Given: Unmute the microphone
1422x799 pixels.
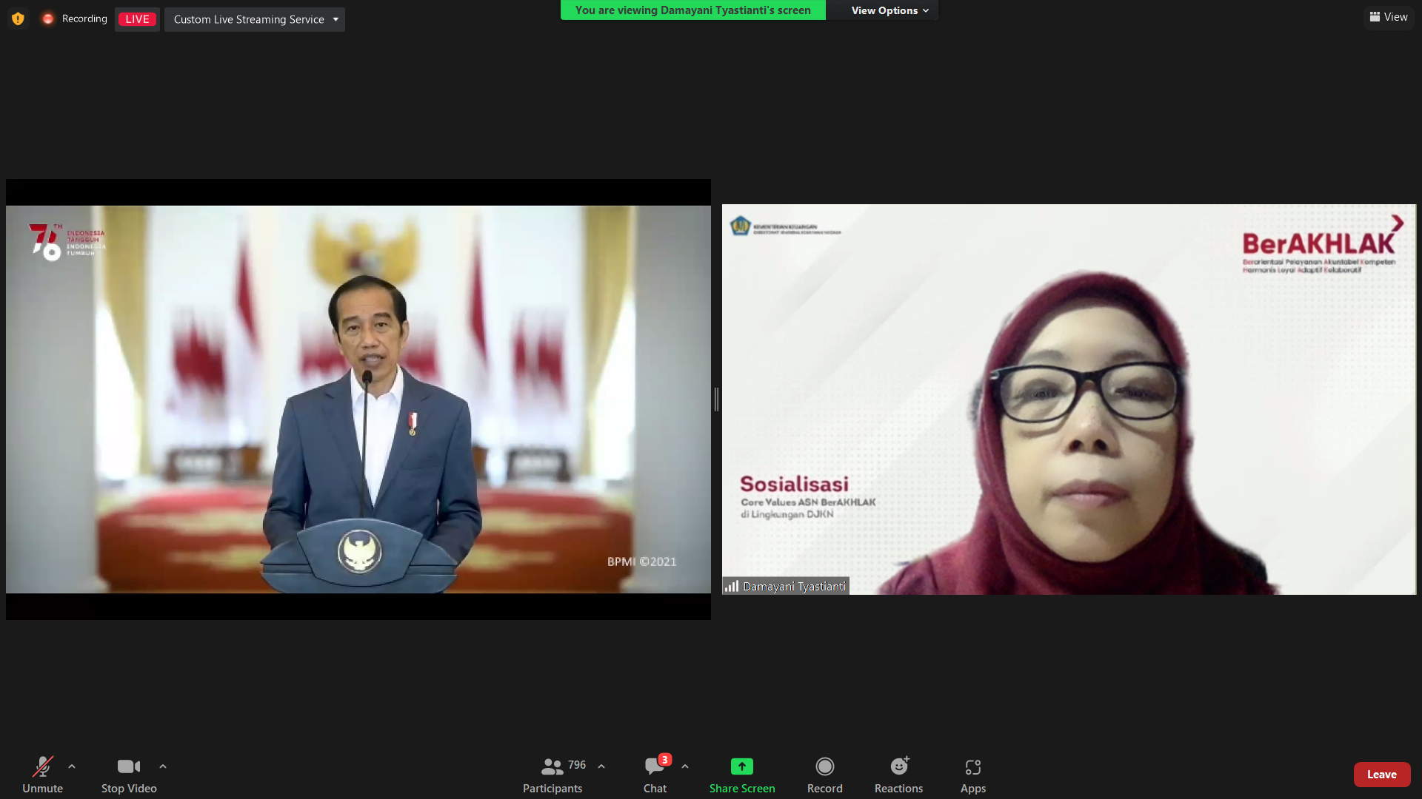Looking at the screenshot, I should (x=42, y=766).
